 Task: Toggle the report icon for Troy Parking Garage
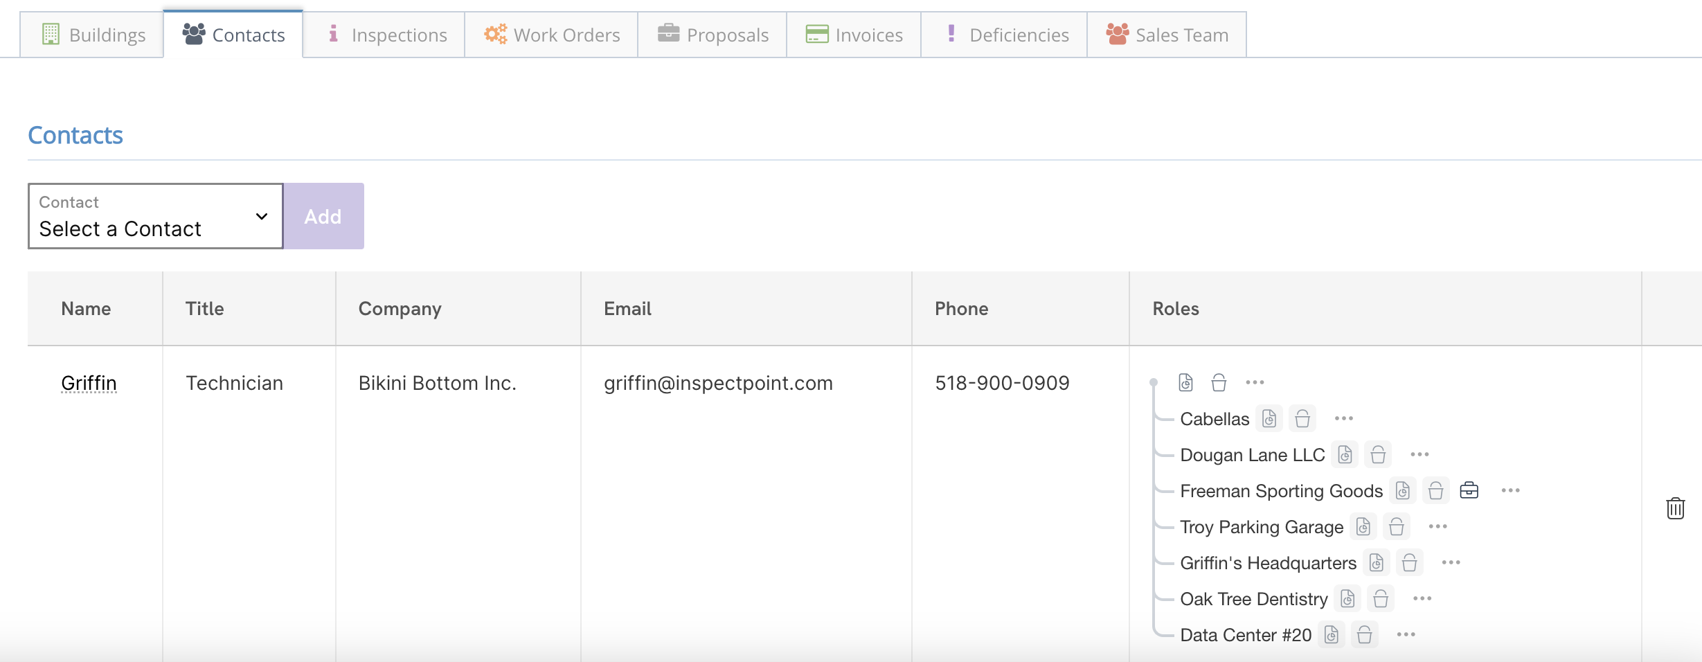(1363, 526)
